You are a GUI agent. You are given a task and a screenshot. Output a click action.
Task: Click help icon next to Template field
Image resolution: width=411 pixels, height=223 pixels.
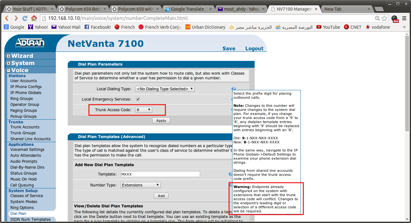click(231, 174)
